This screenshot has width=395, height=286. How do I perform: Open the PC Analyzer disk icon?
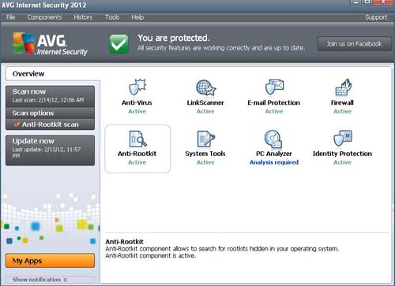[x=273, y=139]
